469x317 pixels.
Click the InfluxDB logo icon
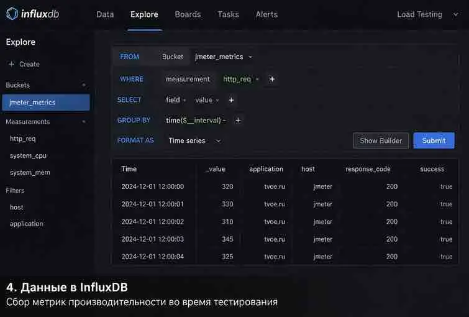tap(12, 14)
